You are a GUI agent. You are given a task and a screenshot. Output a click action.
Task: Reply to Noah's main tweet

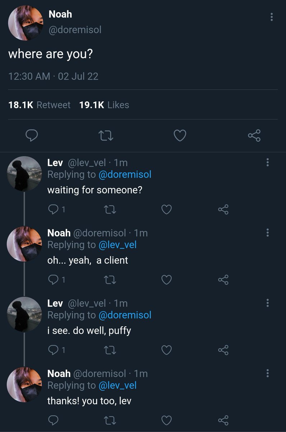(32, 136)
